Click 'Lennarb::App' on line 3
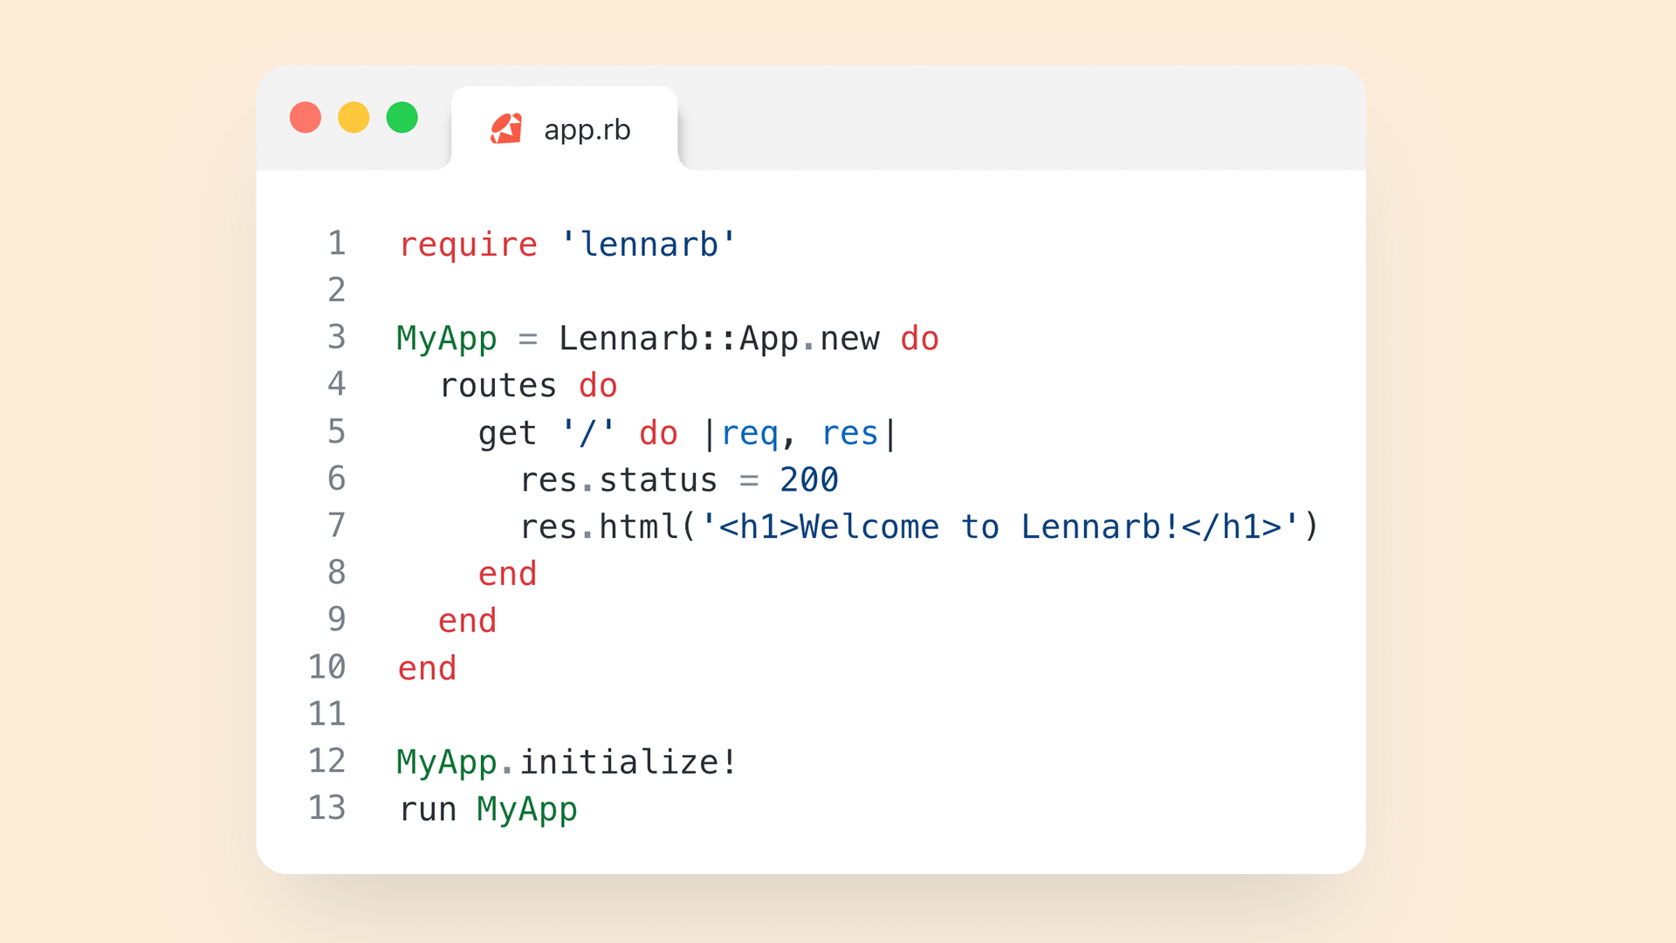This screenshot has width=1676, height=943. tap(678, 339)
